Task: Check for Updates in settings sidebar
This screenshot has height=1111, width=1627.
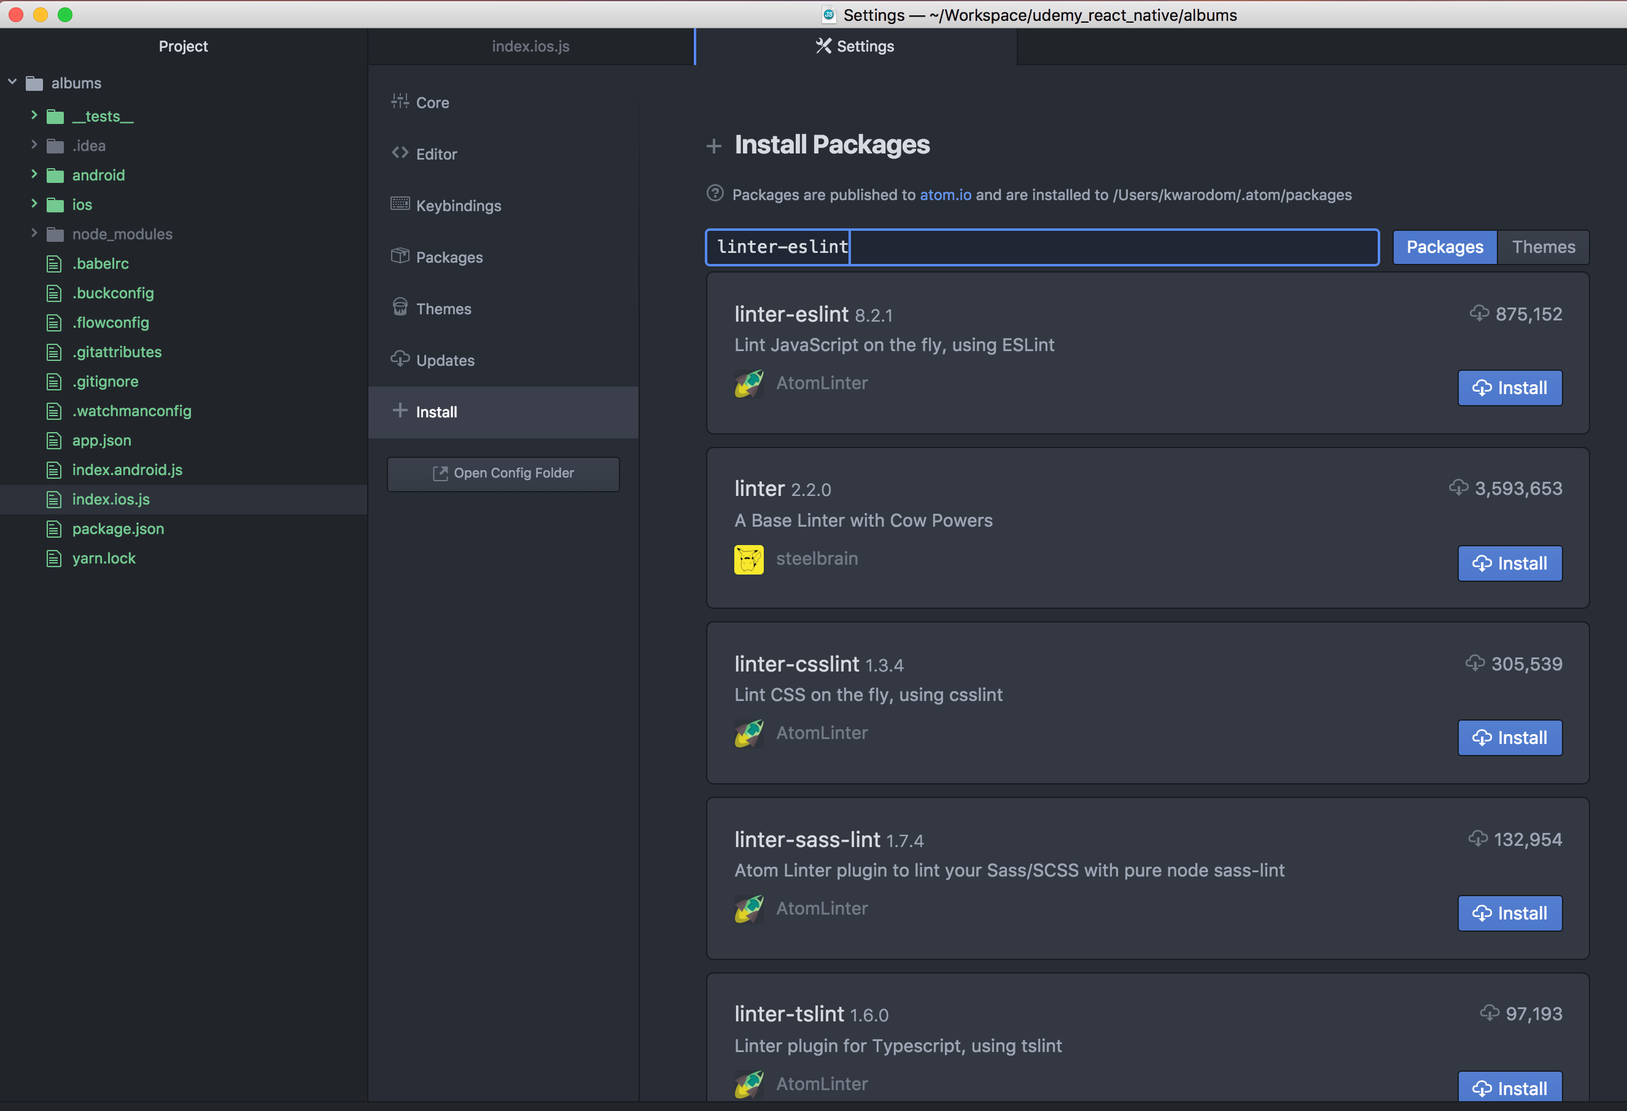Action: pos(445,360)
